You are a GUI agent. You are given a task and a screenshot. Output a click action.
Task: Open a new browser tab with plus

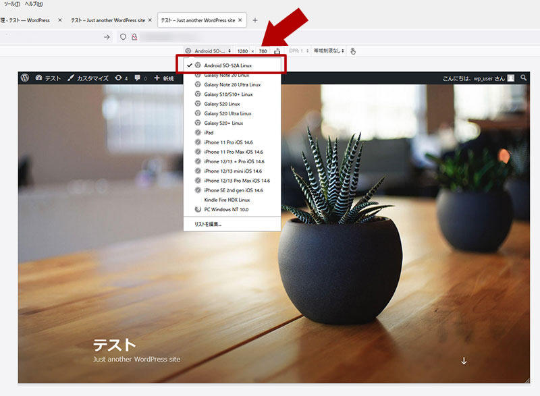255,20
